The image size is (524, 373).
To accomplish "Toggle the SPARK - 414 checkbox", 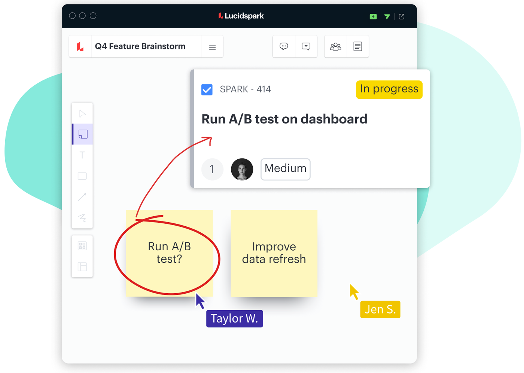I will coord(207,90).
